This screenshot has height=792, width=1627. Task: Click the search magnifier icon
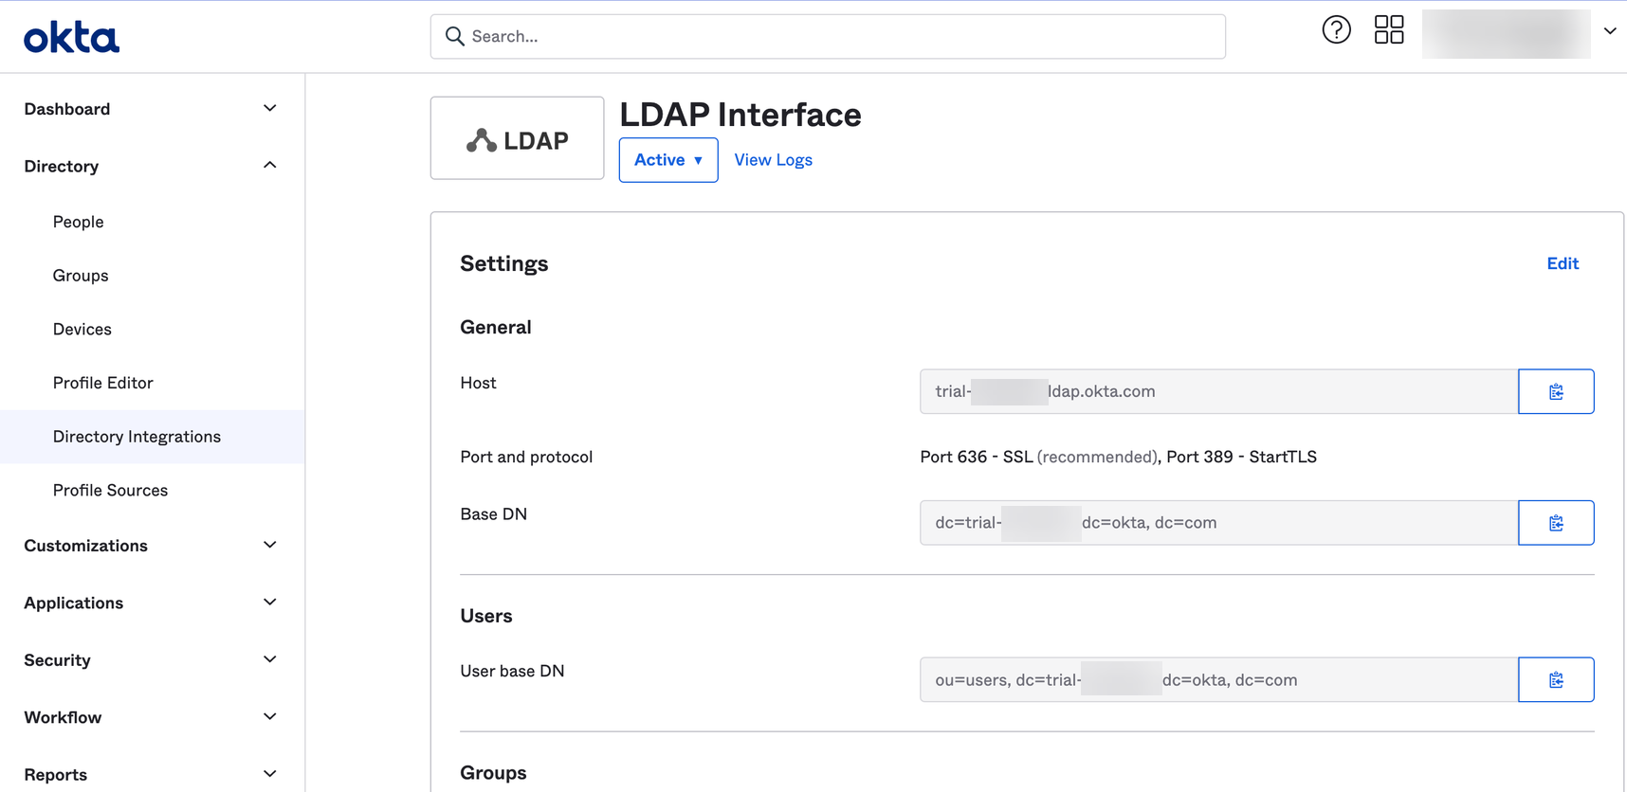[x=455, y=36]
